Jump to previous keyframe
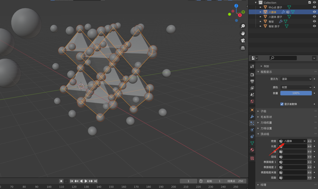The height and width of the screenshot is (189, 318). [x=77, y=181]
